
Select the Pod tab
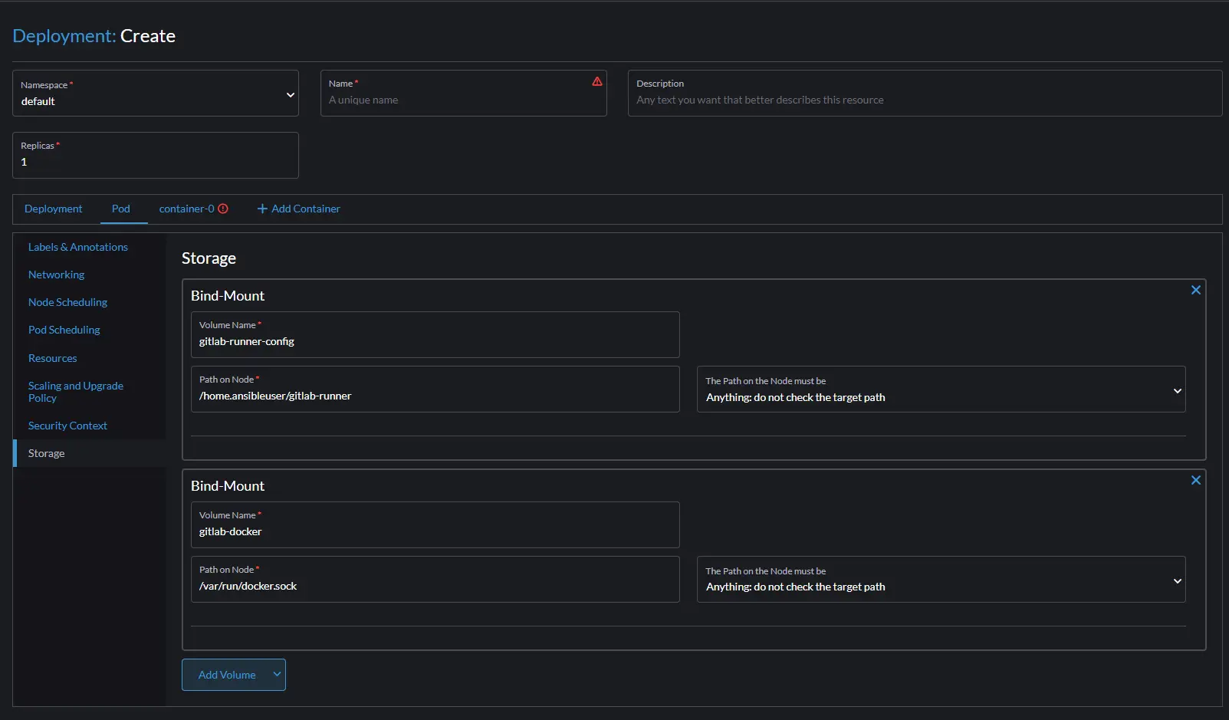(121, 209)
